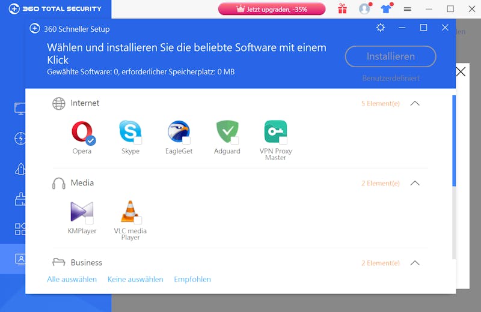481x312 pixels.
Task: Click Jetzt upgraden -35% button
Action: click(272, 9)
